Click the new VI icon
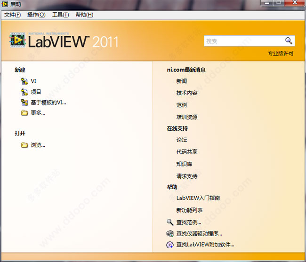Screen dimensions: 306x262 (x=24, y=81)
